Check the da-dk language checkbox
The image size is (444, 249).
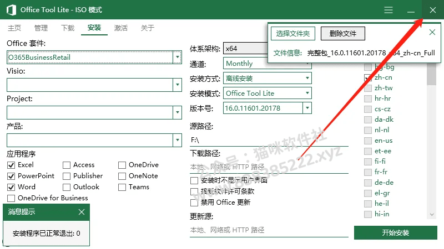[x=368, y=120]
